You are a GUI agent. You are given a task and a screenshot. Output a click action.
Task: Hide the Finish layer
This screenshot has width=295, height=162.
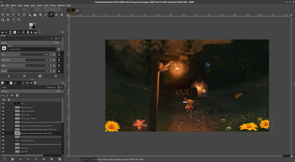pyautogui.click(x=3, y=104)
